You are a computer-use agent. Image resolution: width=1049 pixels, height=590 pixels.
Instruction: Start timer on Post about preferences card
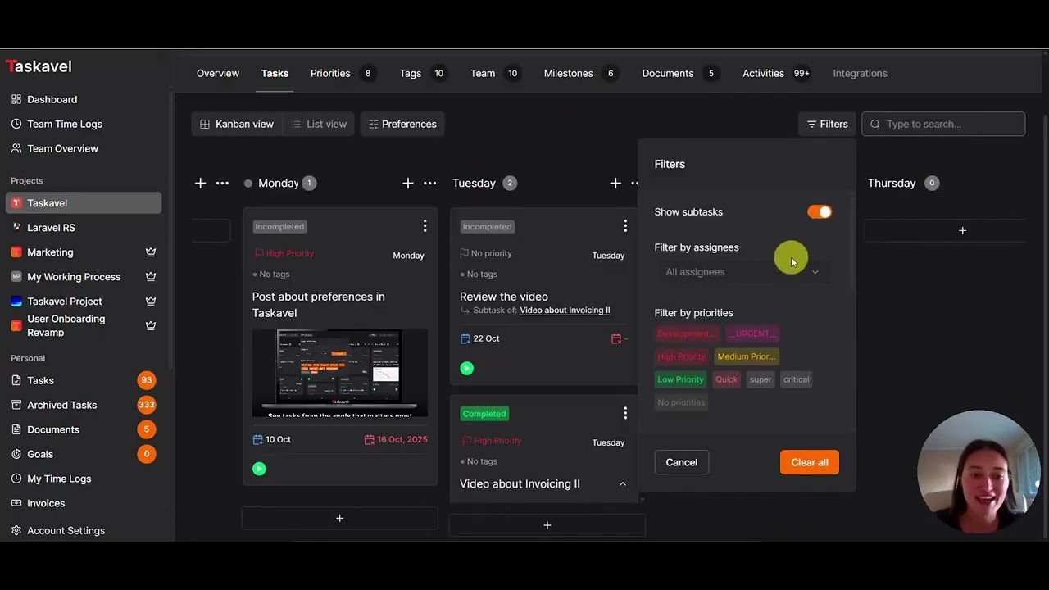[x=259, y=469]
